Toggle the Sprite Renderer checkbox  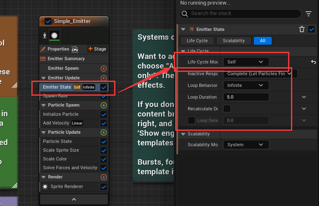[104, 187]
